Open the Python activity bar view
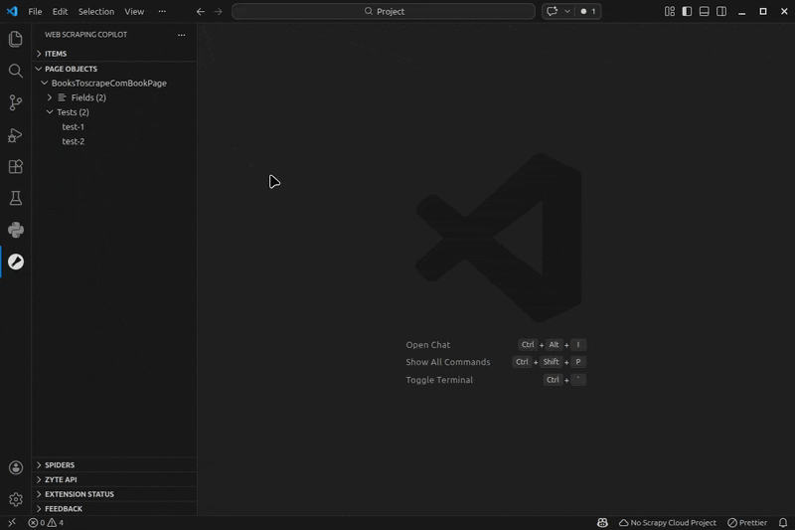Viewport: 795px width, 530px height. pos(15,230)
